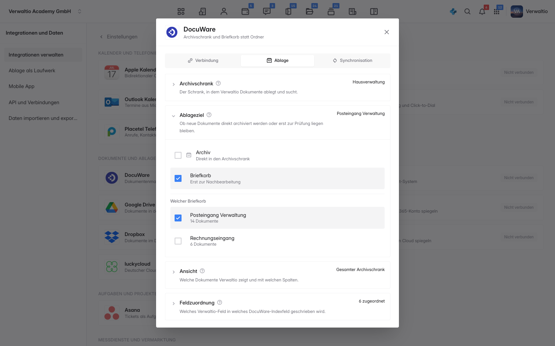Open the notifications bell icon

pyautogui.click(x=482, y=12)
